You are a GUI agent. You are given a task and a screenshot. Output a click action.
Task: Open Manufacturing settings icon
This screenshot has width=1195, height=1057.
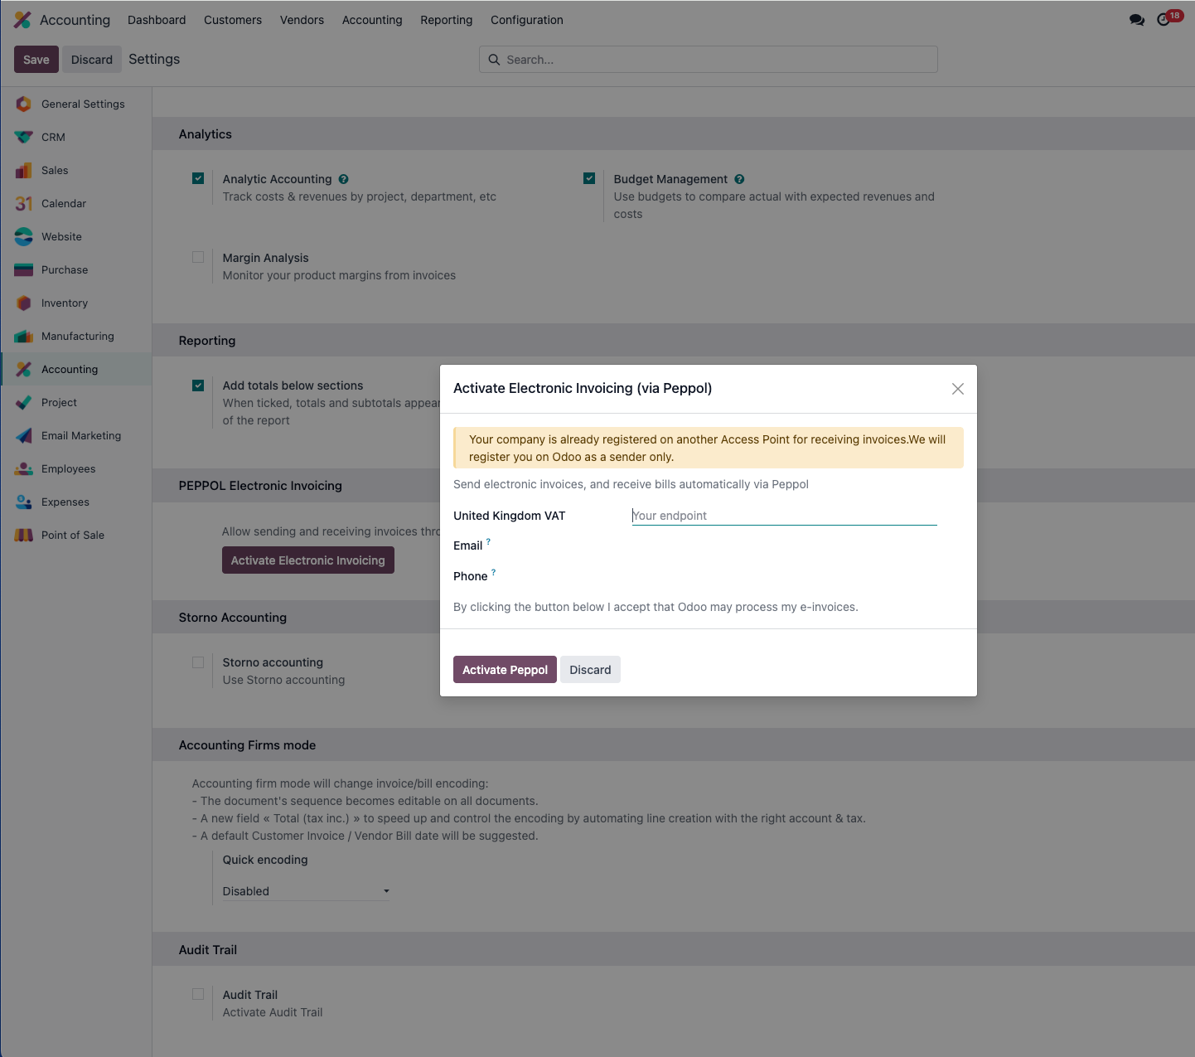tap(23, 336)
